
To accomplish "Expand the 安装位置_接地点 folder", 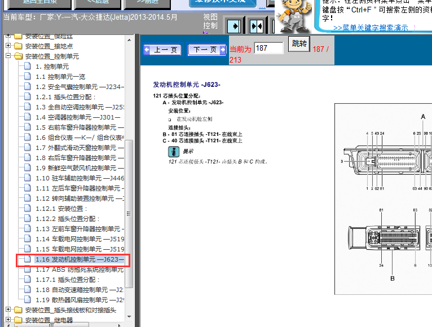I will coord(8,46).
